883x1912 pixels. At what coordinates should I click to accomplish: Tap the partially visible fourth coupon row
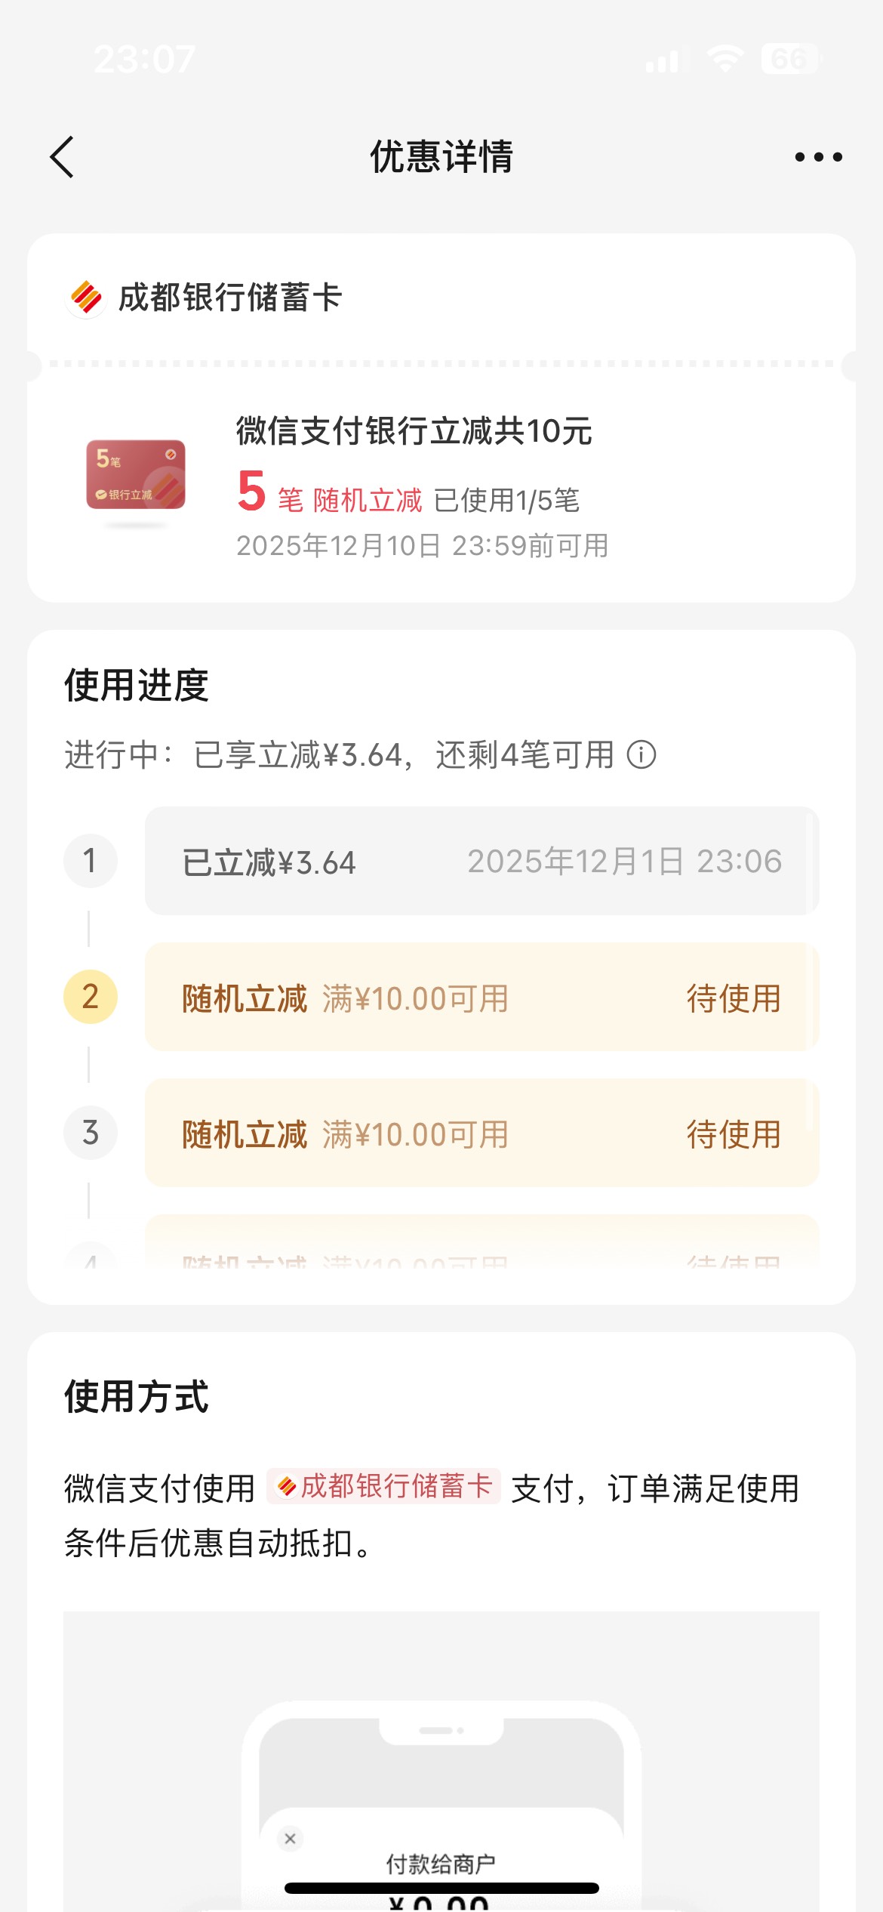tap(481, 1246)
